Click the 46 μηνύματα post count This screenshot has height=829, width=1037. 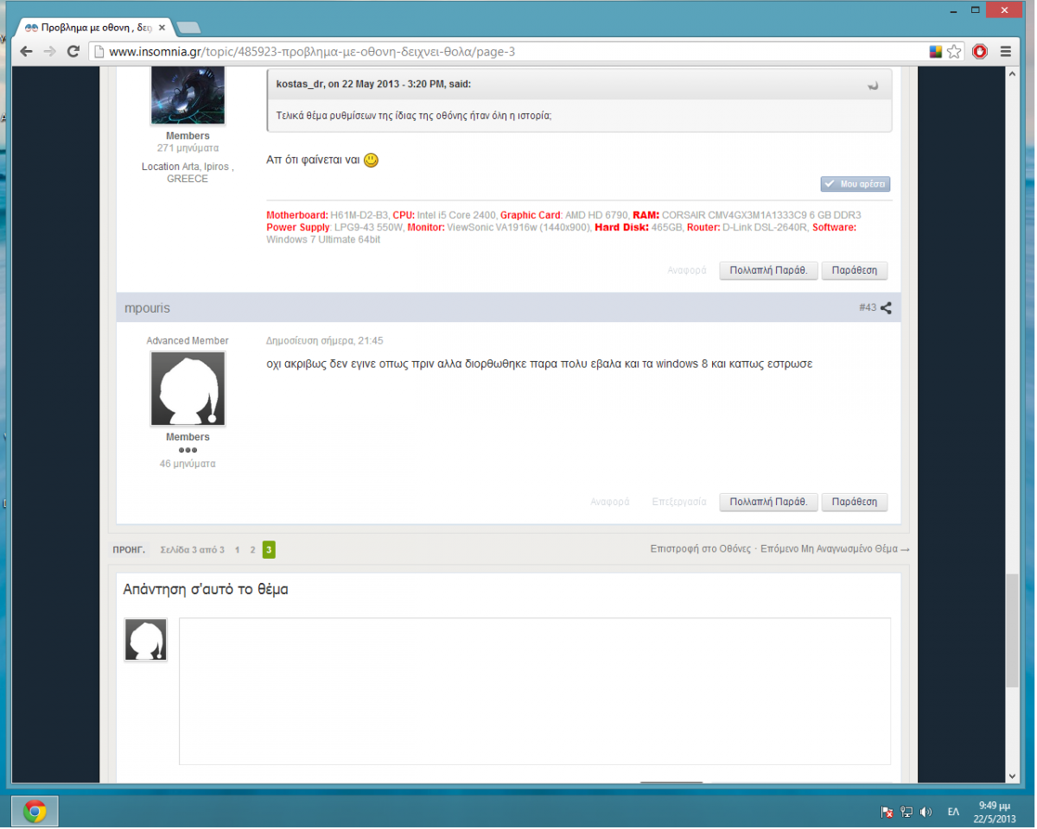pos(188,464)
